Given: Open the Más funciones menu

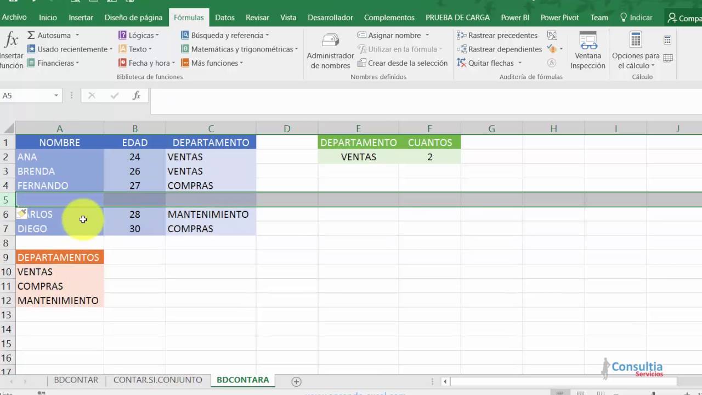Looking at the screenshot, I should coord(212,63).
